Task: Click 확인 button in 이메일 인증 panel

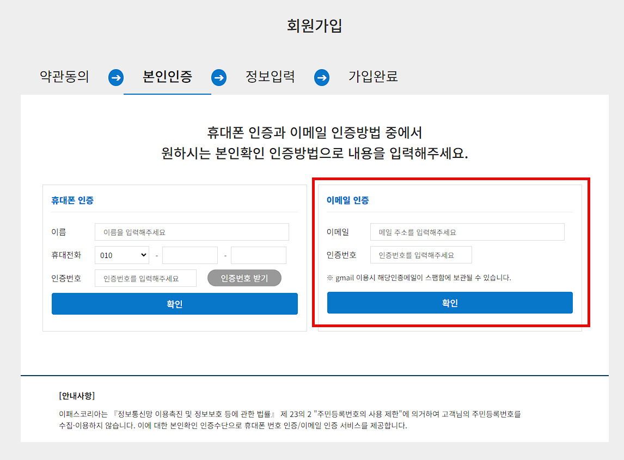Action: 450,303
